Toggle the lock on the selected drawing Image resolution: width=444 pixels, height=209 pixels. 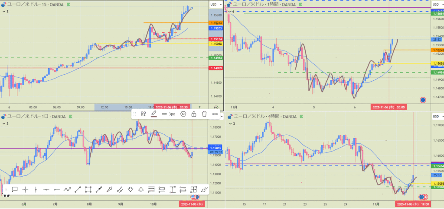point(194,114)
